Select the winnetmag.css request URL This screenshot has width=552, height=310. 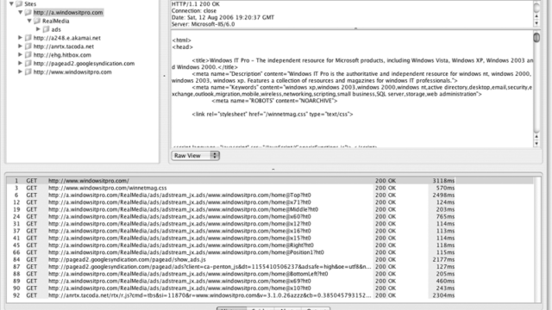(107, 188)
